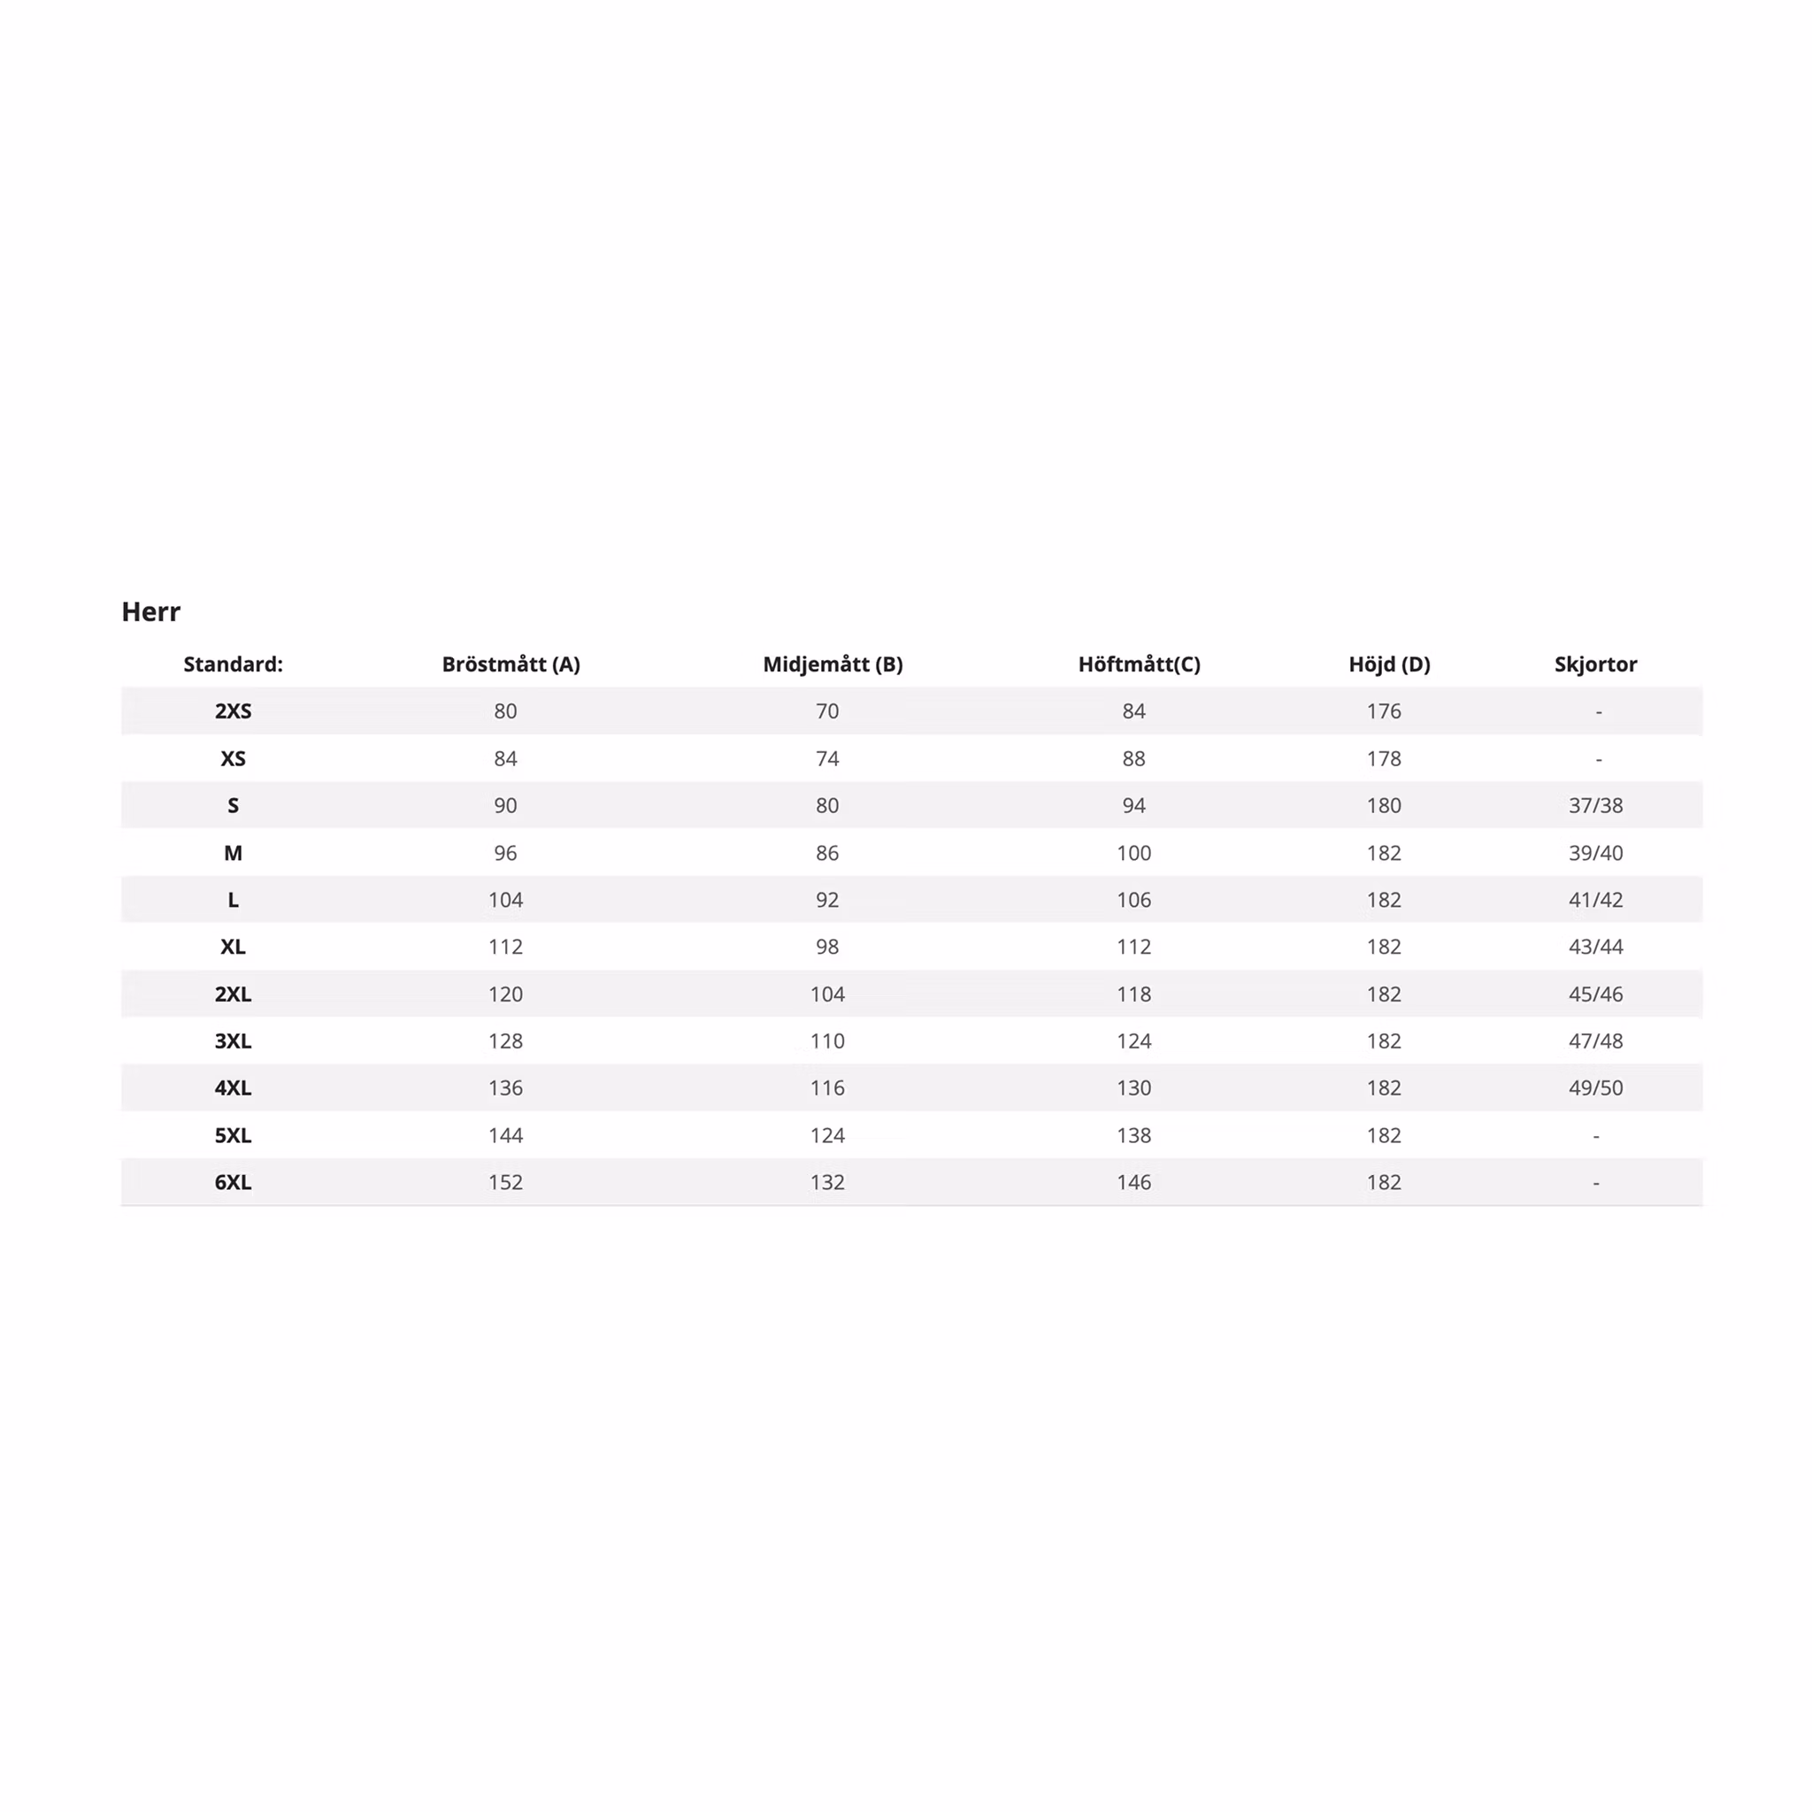Click the Herr heading
1812x1812 pixels.
click(150, 611)
